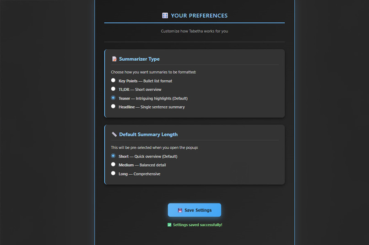Click 'Bullet list format' label text
Screen dimensions: 369x245
(x=157, y=81)
